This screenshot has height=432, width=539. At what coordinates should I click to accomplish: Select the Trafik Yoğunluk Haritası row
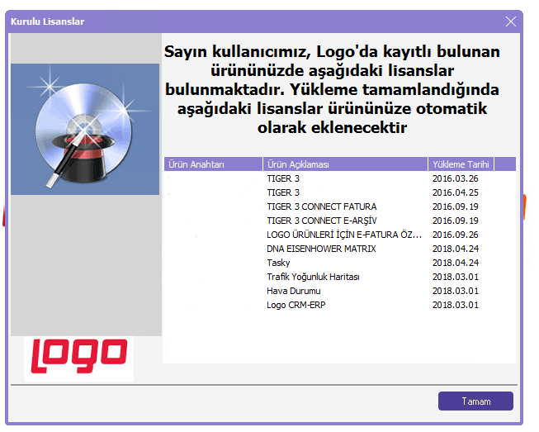click(x=339, y=277)
